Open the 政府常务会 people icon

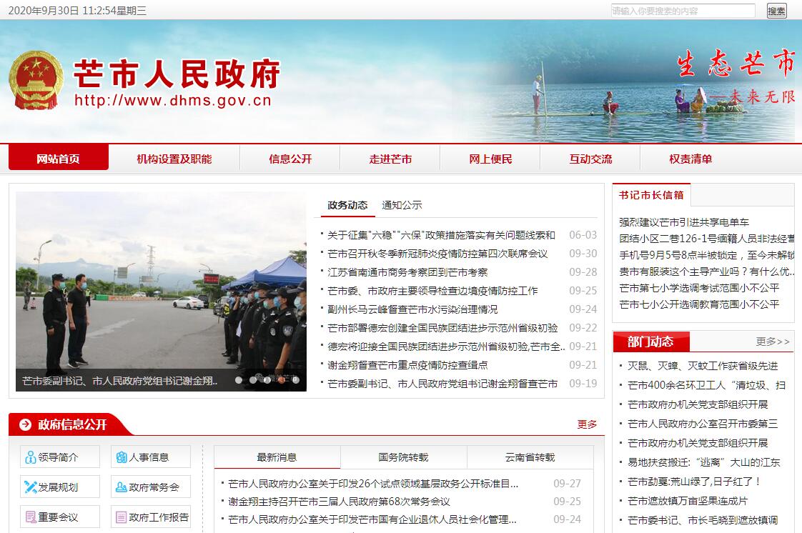[122, 487]
